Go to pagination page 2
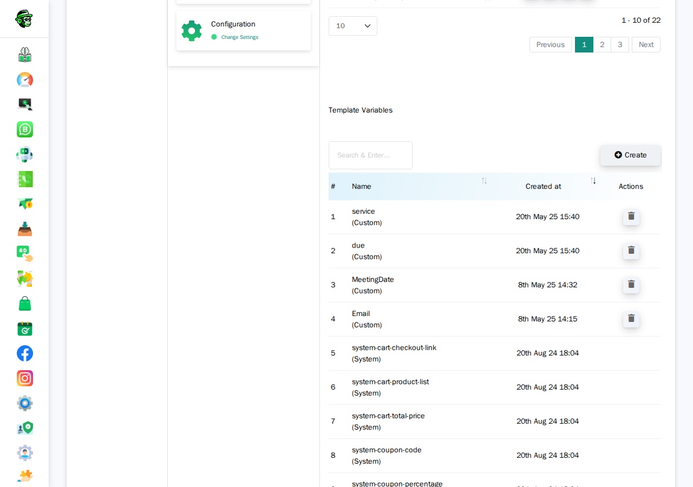 [x=602, y=45]
